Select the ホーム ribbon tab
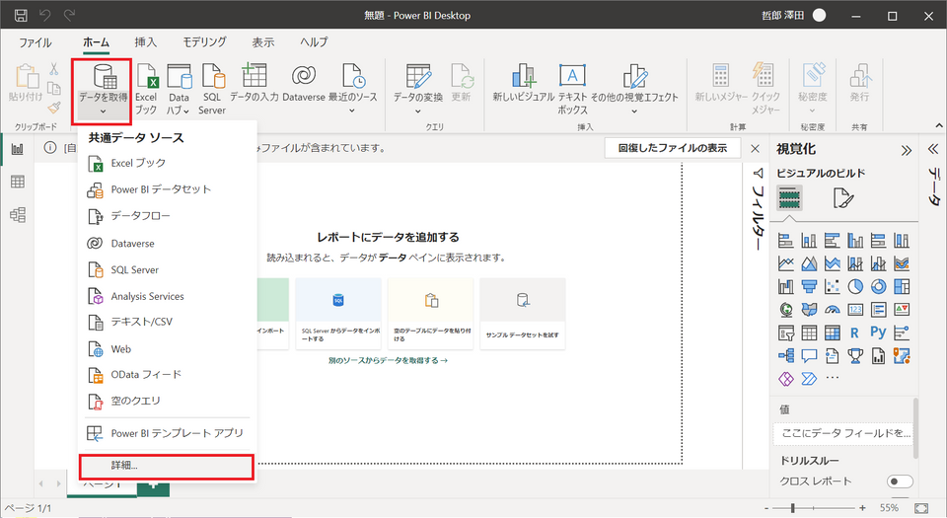947x518 pixels. pyautogui.click(x=96, y=42)
